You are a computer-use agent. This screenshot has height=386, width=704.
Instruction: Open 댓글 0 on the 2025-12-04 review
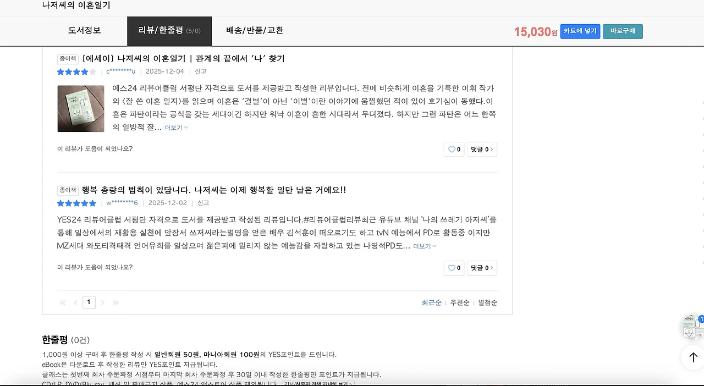[x=482, y=150]
